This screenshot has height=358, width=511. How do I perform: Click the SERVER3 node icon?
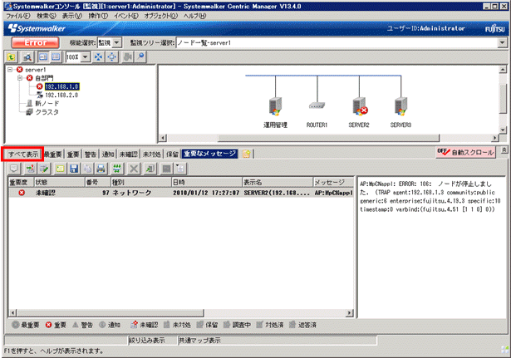click(400, 106)
